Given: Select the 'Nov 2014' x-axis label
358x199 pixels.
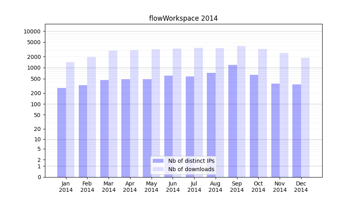Looking at the screenshot, I should 280,187.
